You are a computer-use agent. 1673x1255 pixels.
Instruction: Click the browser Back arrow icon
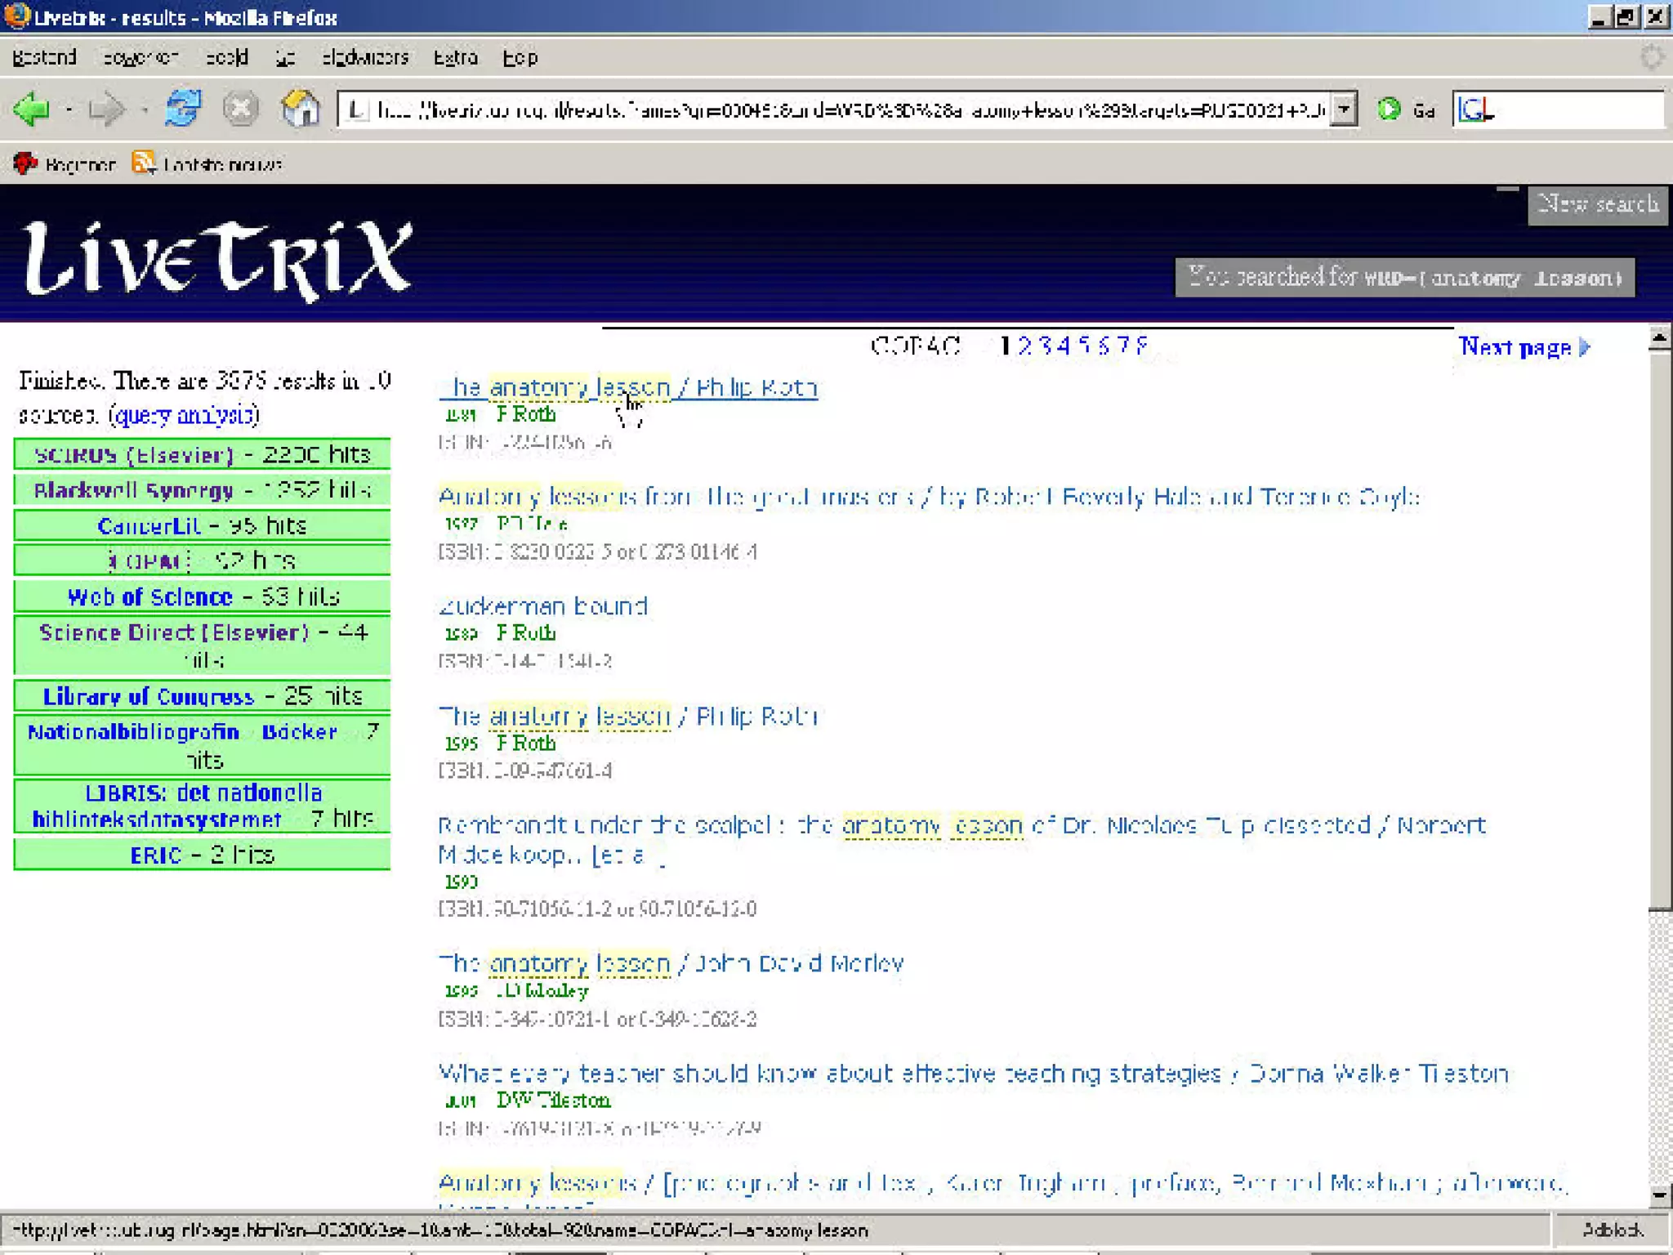(x=31, y=109)
